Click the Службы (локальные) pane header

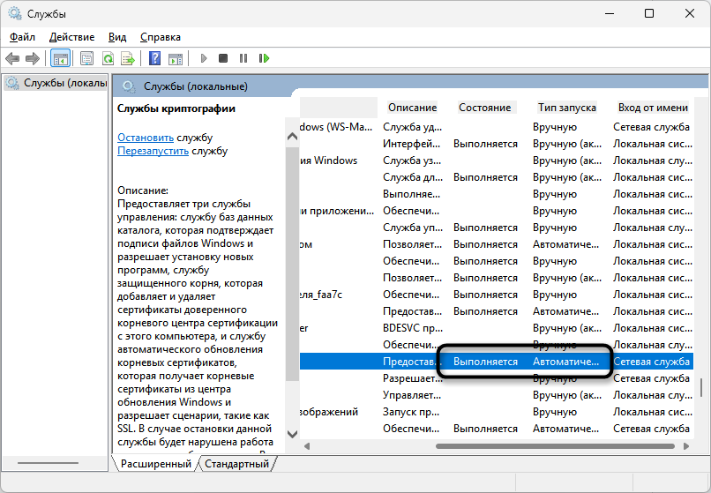[x=196, y=86]
